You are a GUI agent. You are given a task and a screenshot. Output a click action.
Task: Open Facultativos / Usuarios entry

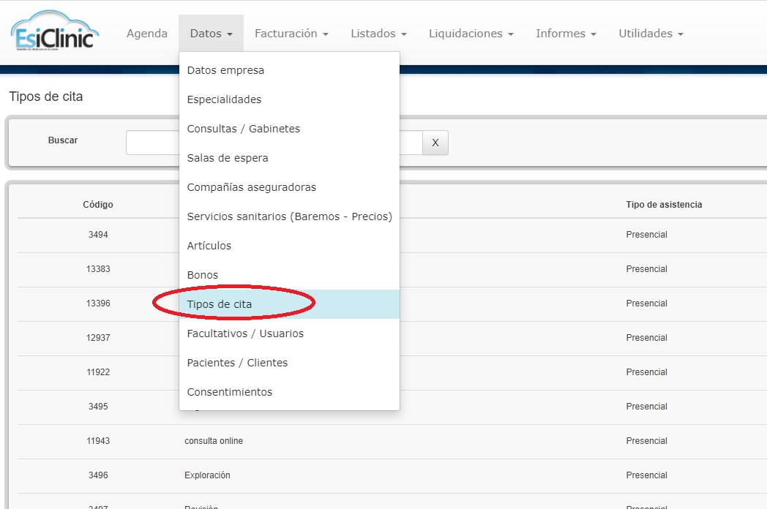[290, 333]
